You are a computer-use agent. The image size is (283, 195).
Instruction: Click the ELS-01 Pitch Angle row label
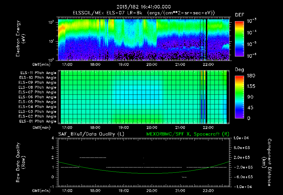tap(38, 121)
